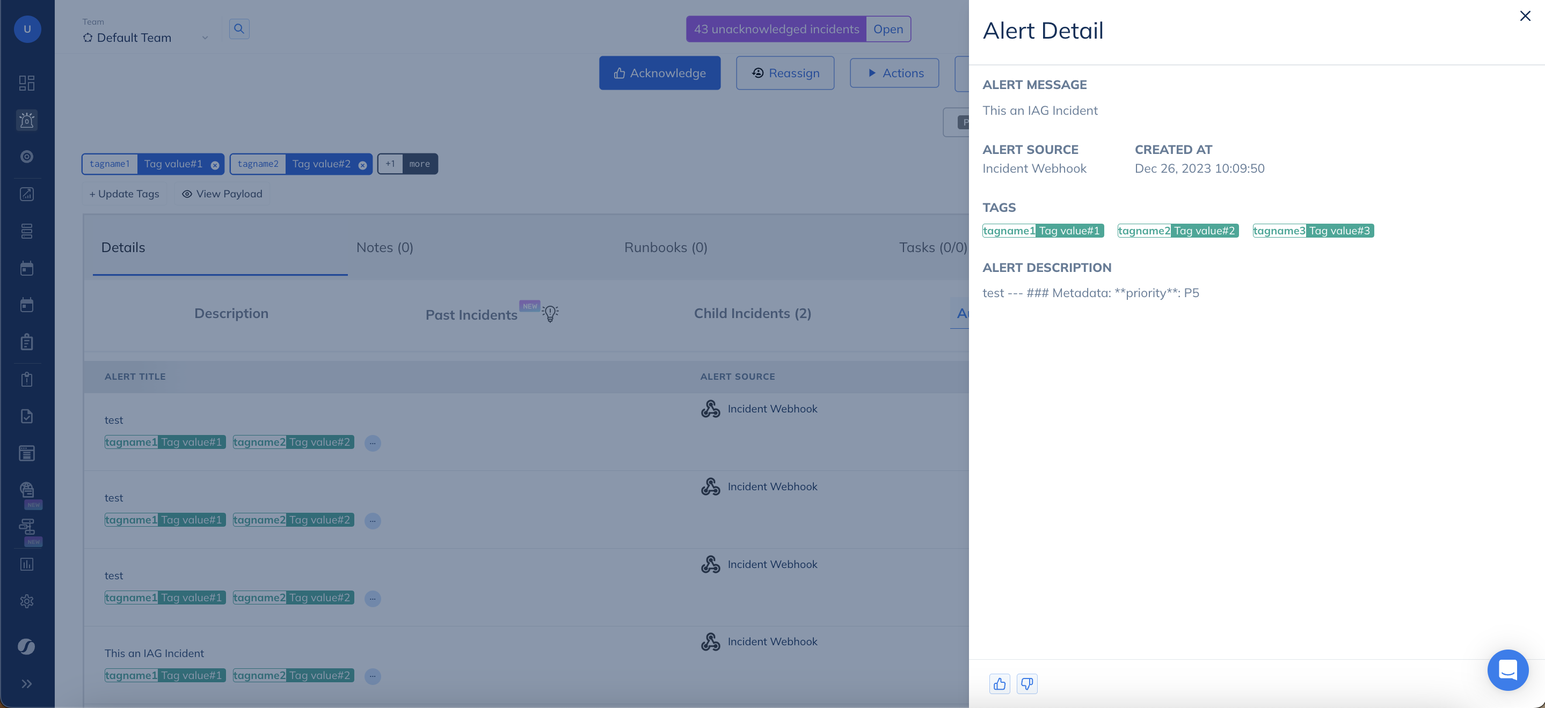This screenshot has height=708, width=1545.
Task: Click the thumbs up feedback icon
Action: click(x=999, y=683)
